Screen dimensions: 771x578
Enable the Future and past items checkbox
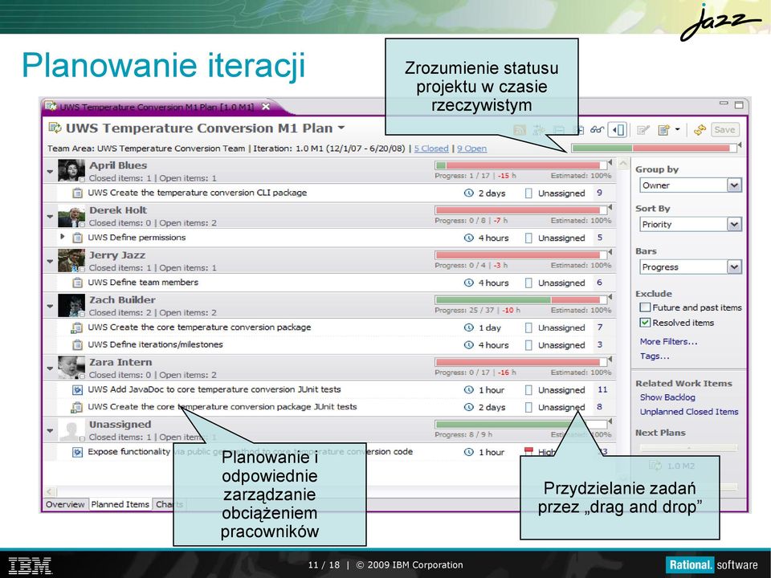645,307
